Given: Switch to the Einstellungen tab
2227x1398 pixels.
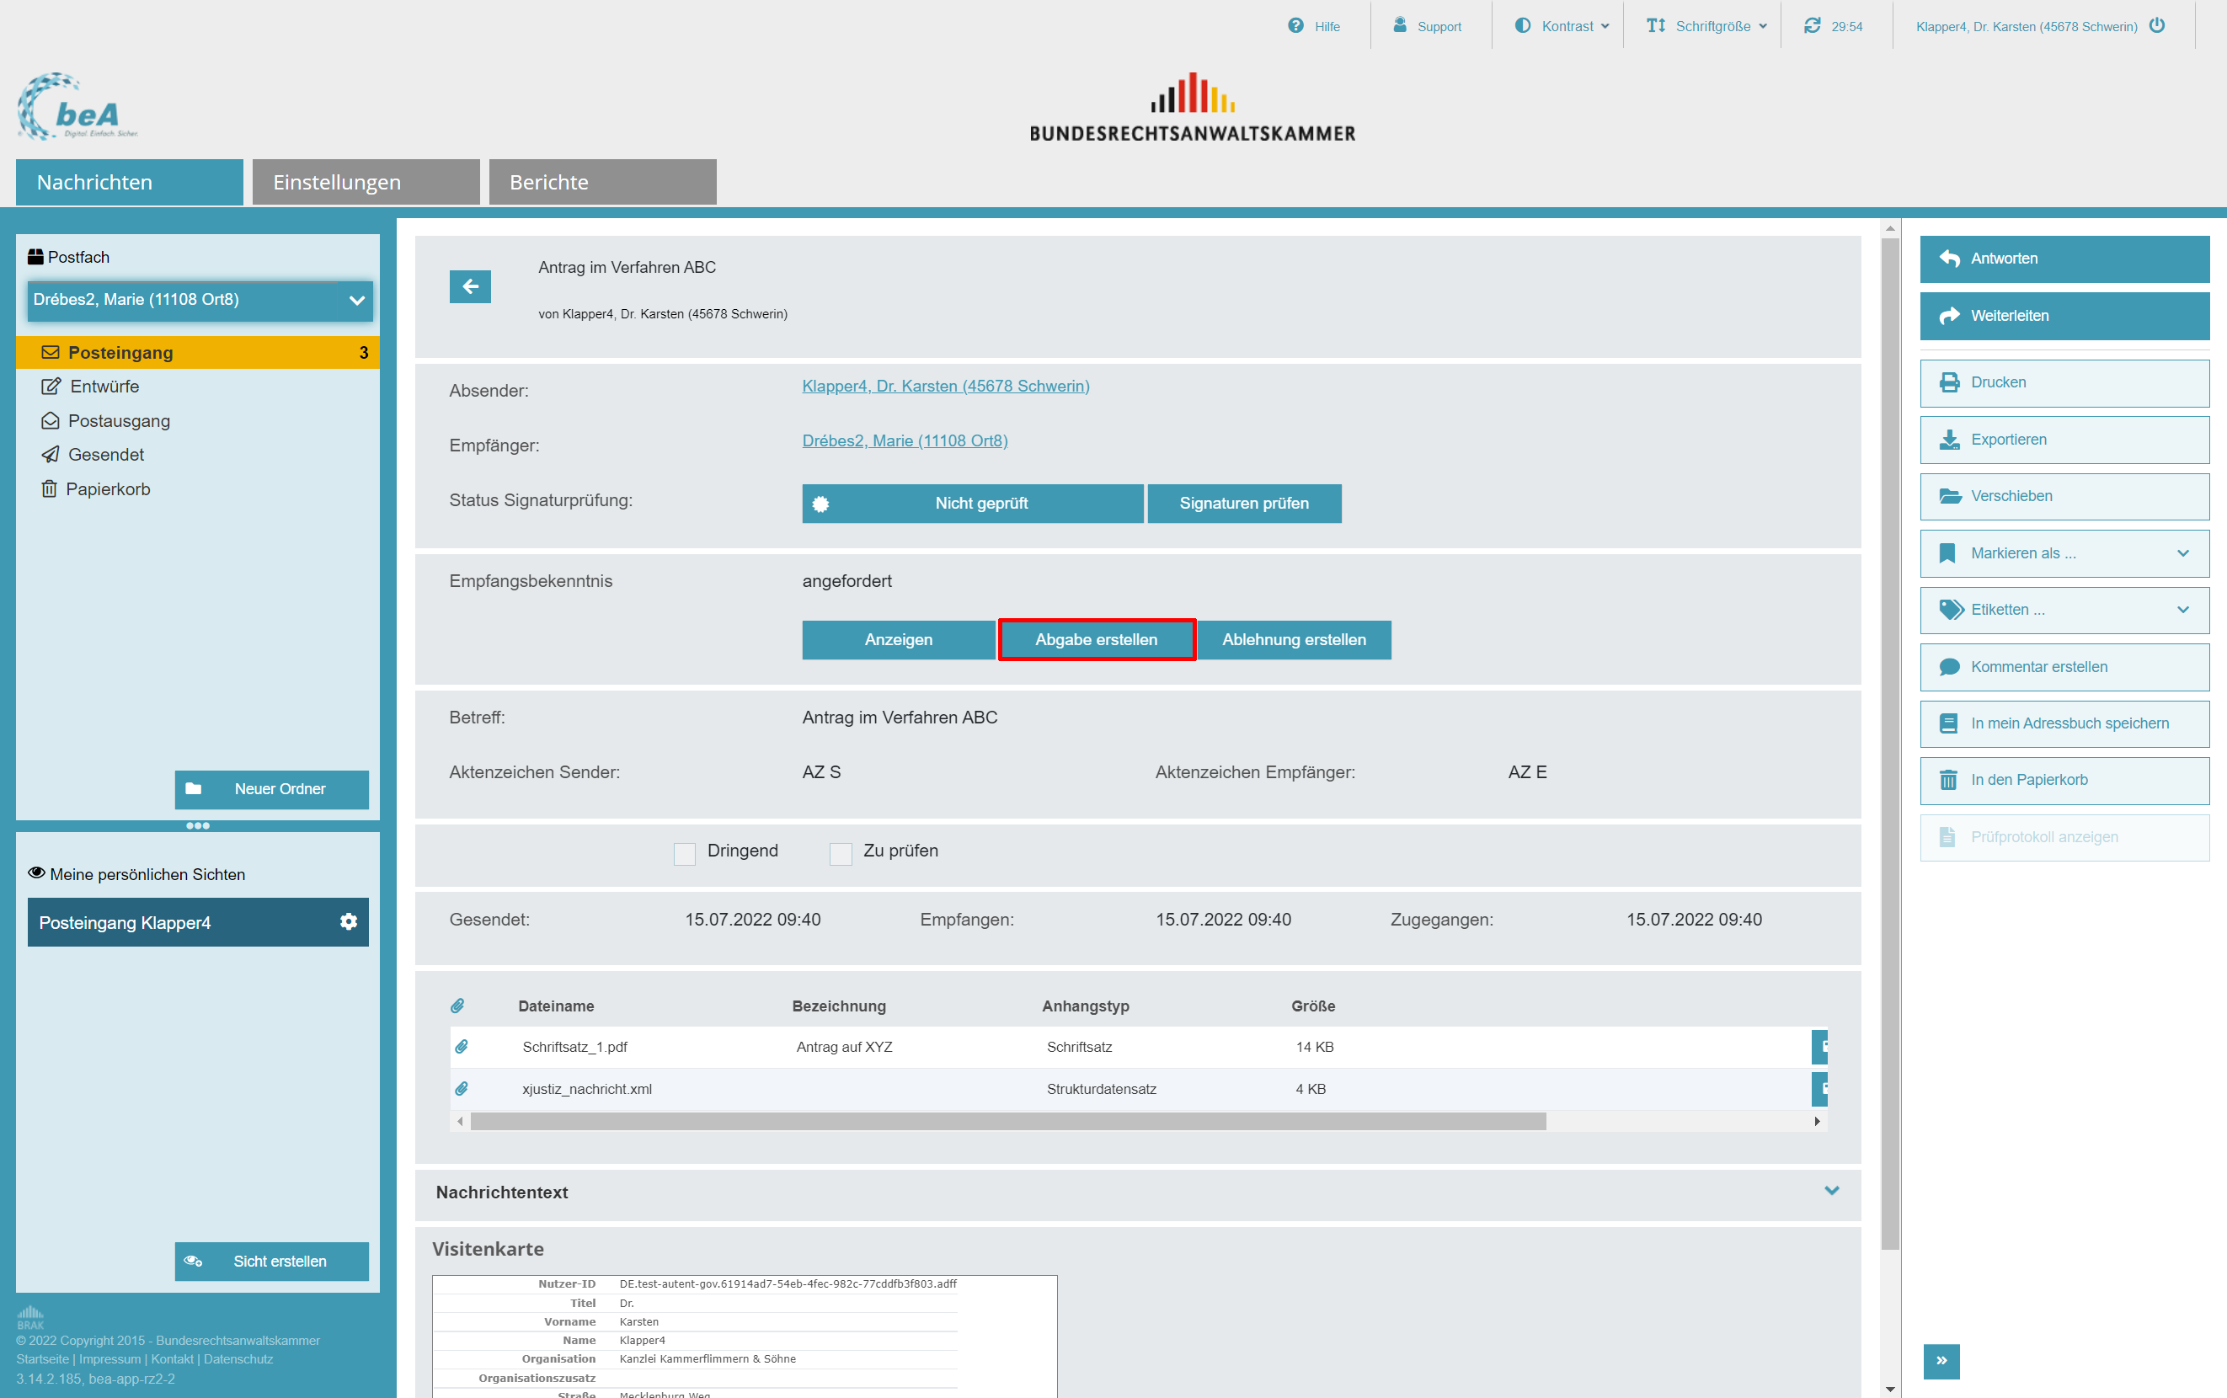Looking at the screenshot, I should tap(366, 182).
